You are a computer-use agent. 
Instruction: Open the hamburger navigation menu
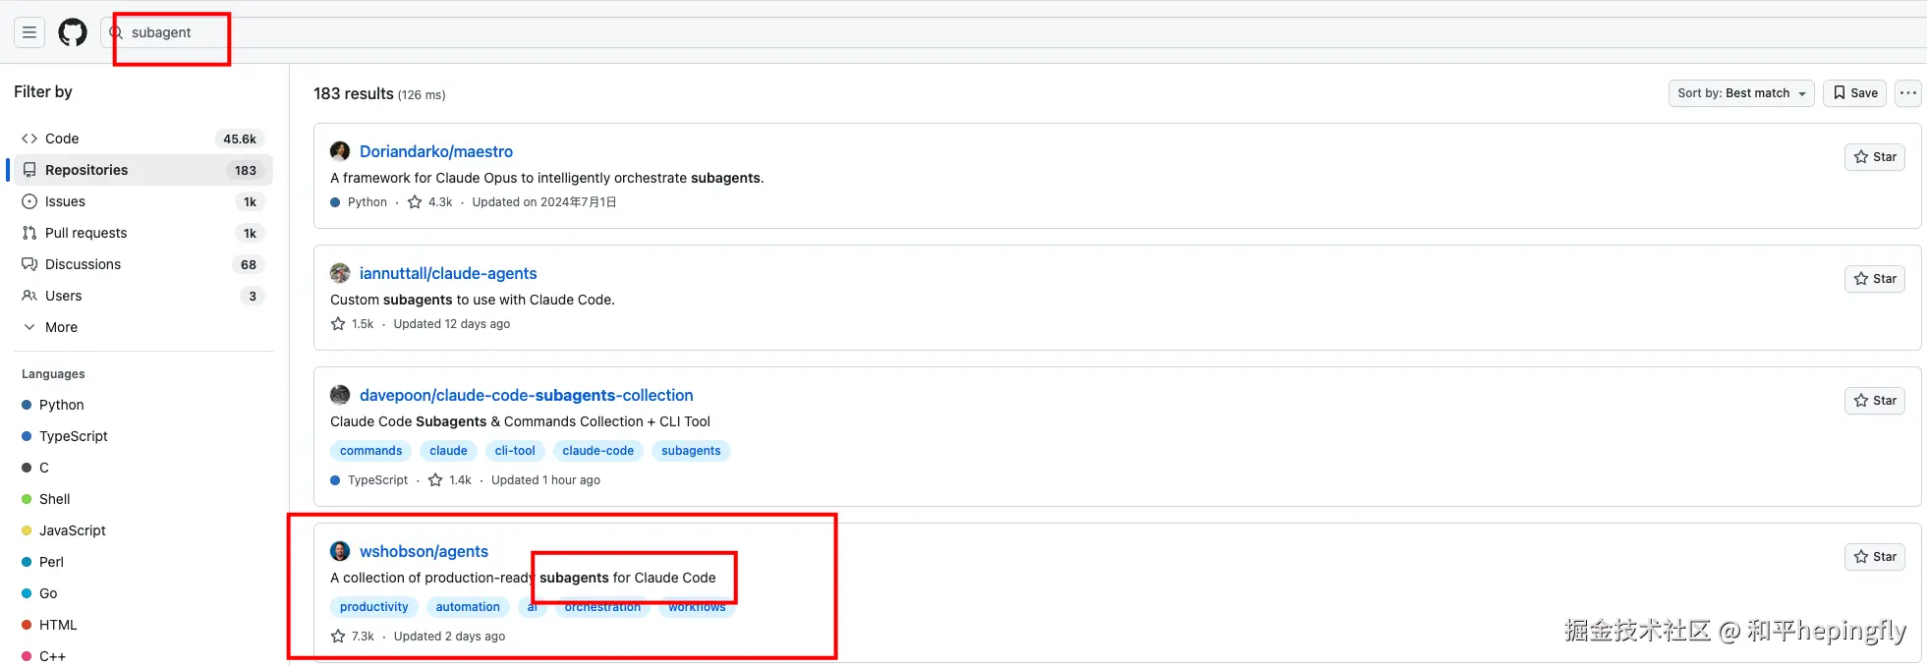29,32
